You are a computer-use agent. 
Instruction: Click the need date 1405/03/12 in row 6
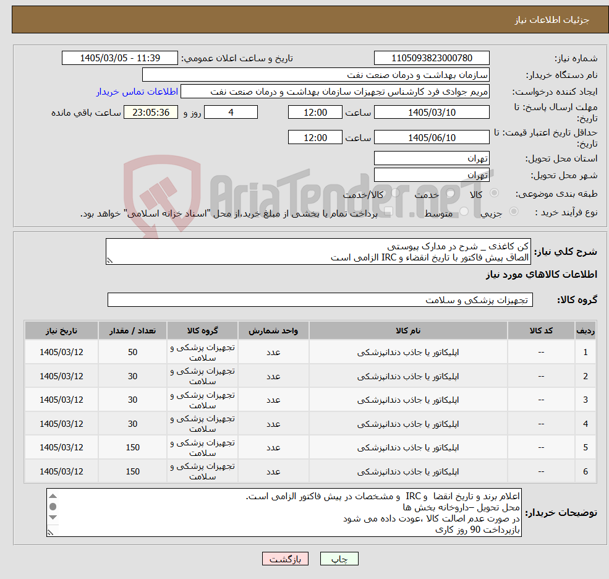[x=61, y=471]
